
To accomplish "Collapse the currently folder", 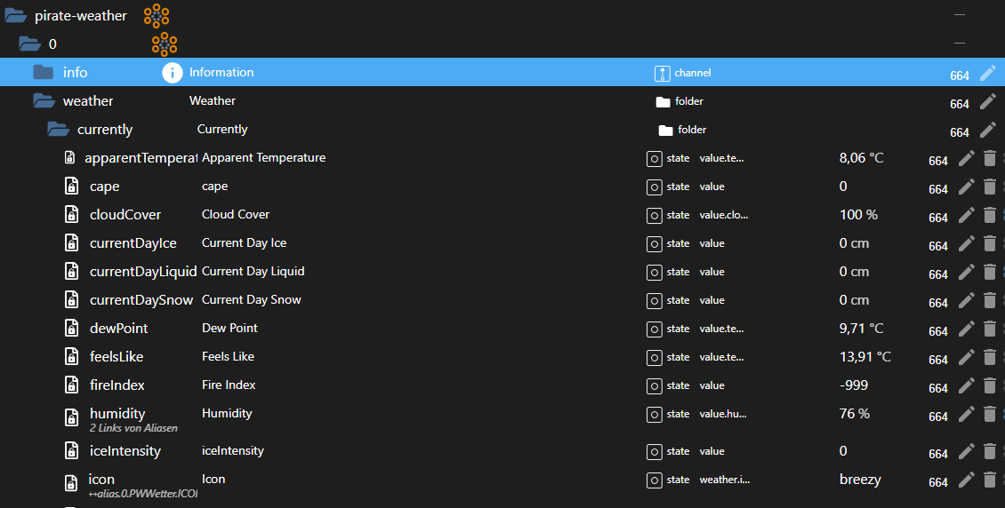I will 58,130.
